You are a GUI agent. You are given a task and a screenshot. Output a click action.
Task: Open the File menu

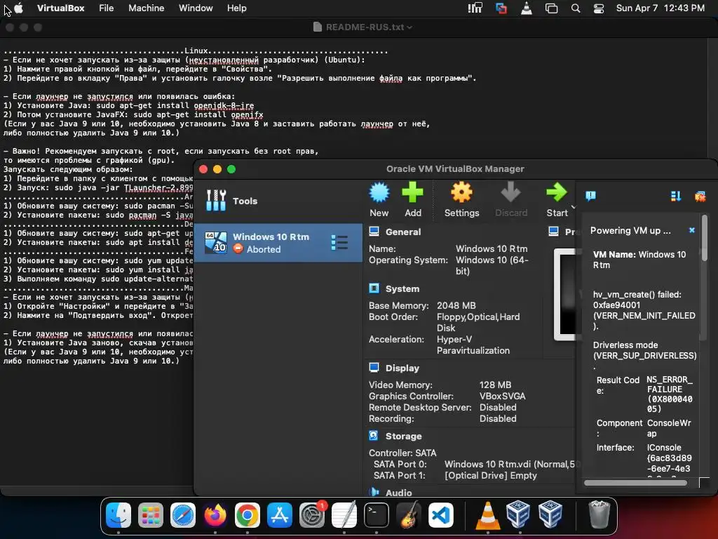107,8
